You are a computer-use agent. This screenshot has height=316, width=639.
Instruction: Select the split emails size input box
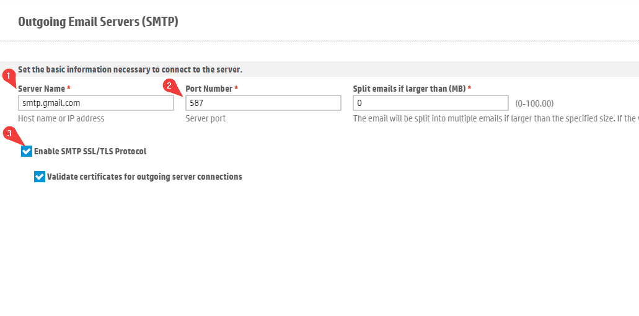click(x=430, y=103)
